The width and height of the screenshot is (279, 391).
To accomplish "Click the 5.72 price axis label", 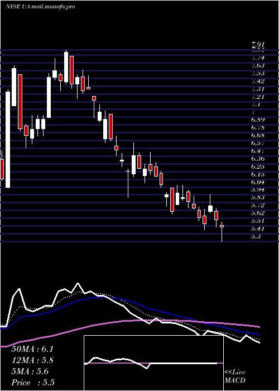I will point(258,205).
